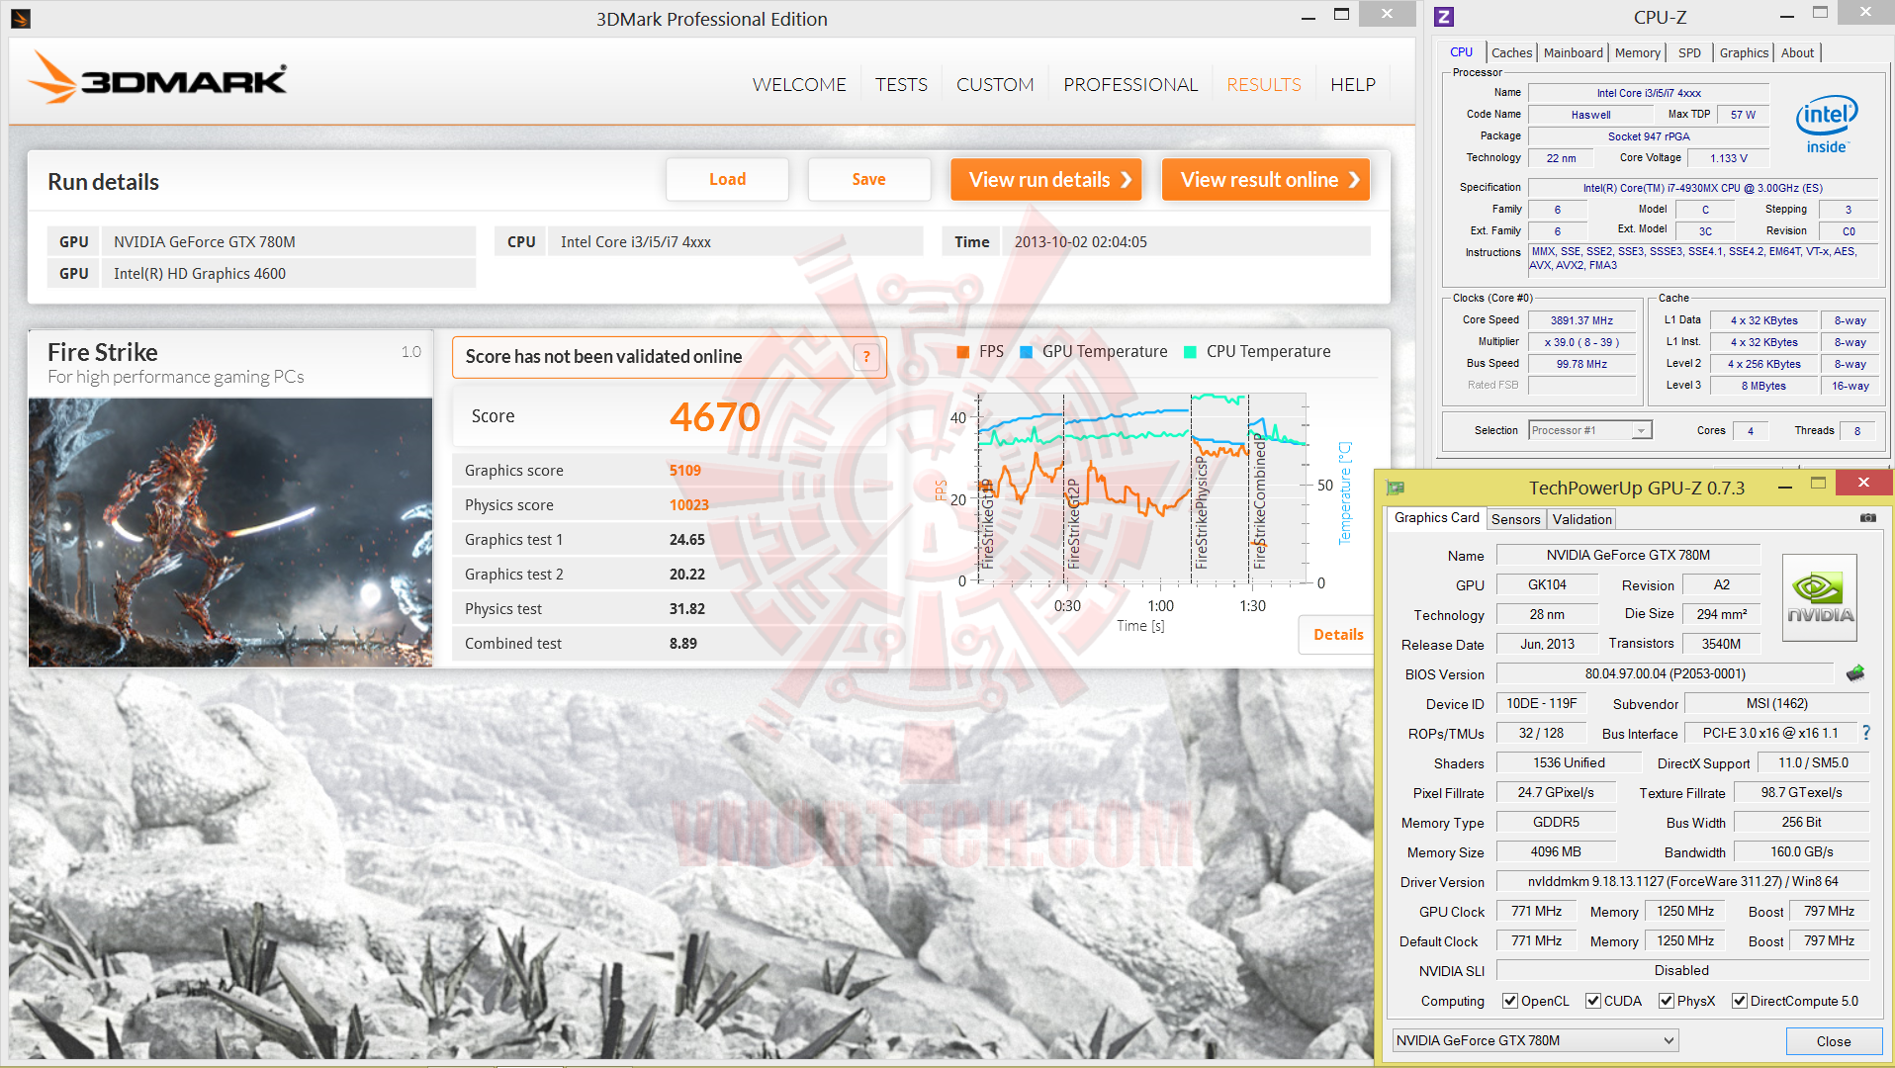
Task: Open score validation help question mark
Action: tap(866, 357)
